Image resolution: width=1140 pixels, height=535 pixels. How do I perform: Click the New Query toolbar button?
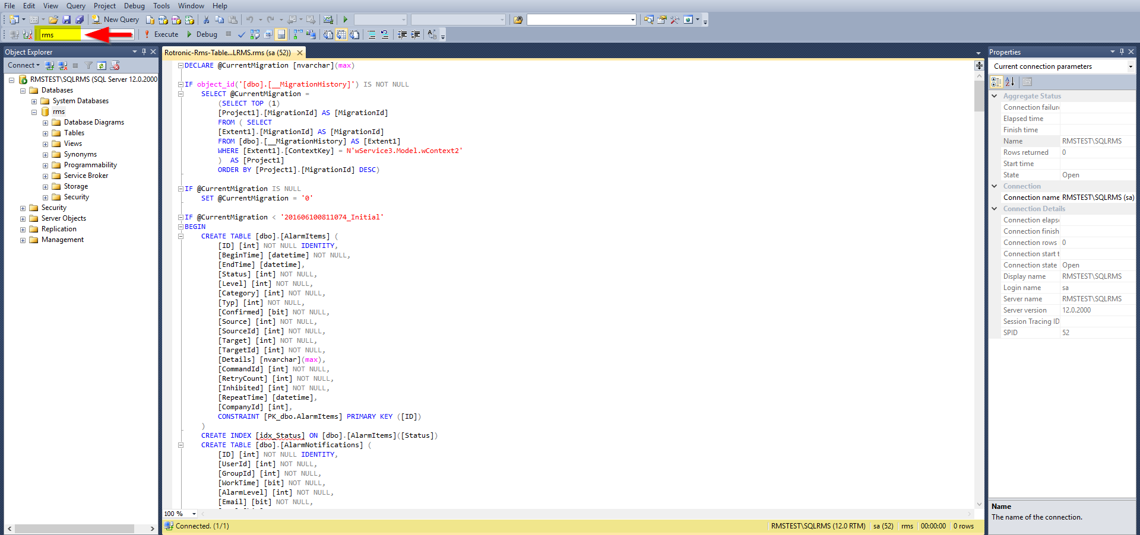coord(116,20)
